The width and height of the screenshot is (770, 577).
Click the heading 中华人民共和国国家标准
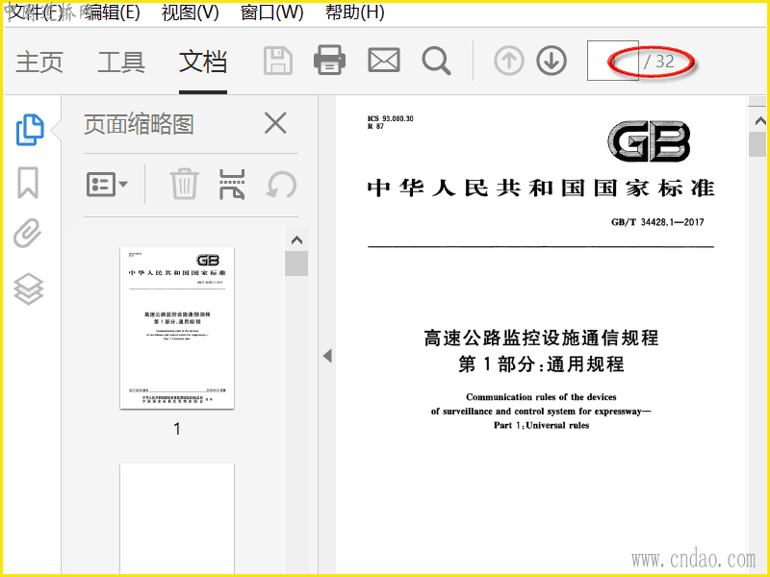541,188
